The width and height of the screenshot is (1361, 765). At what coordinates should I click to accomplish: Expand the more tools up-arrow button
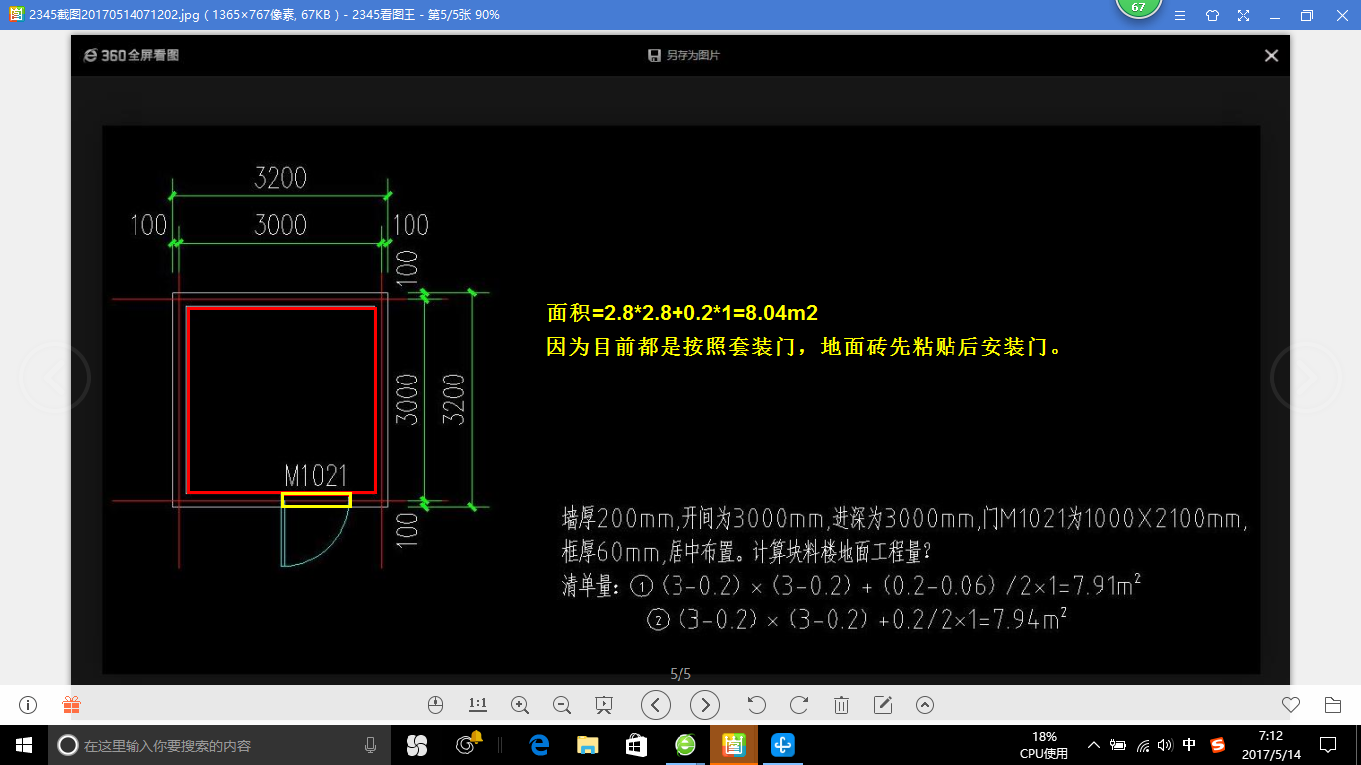925,705
